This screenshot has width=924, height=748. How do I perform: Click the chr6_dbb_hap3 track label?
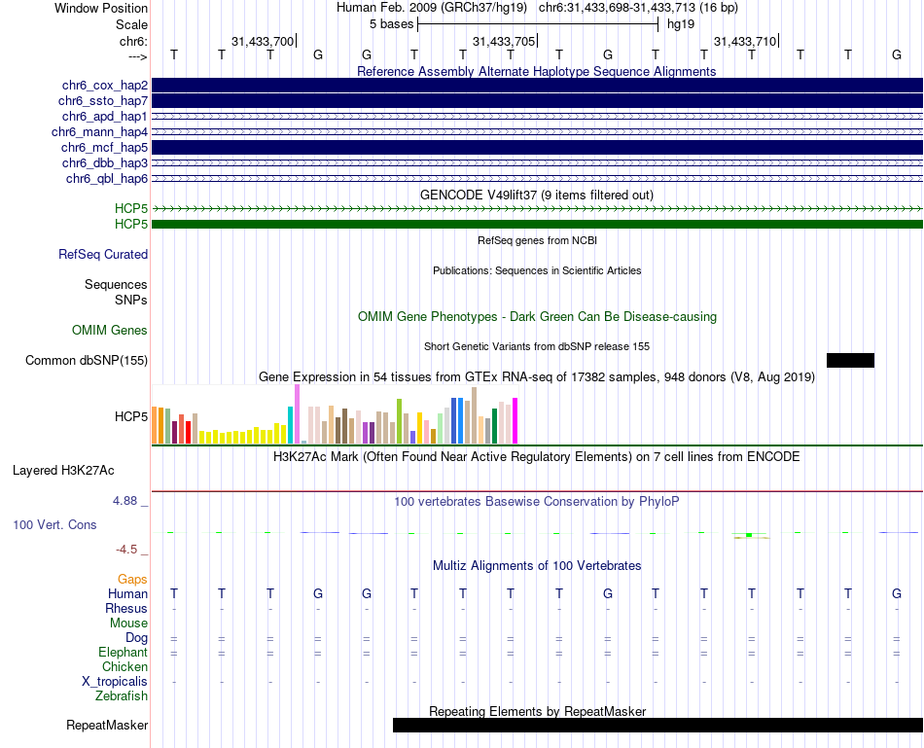coord(105,162)
